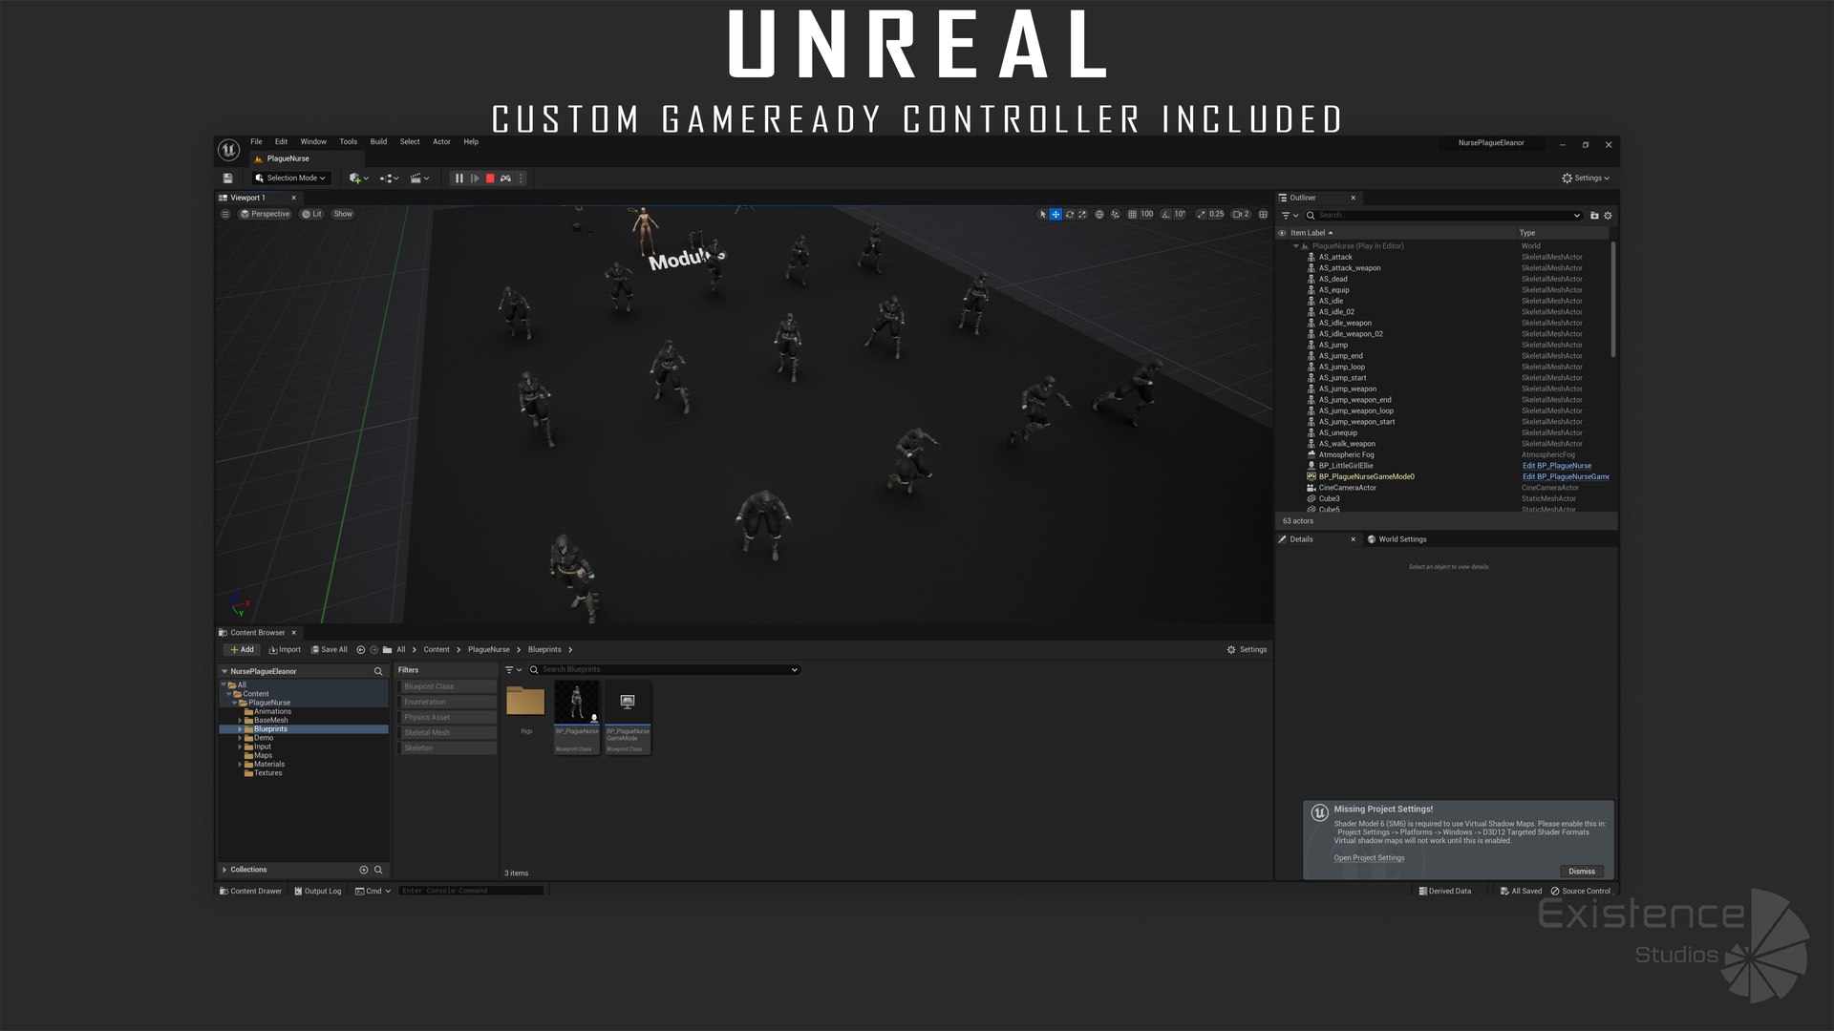
Task: Select the viewport select (arrow) tool
Action: click(1042, 215)
